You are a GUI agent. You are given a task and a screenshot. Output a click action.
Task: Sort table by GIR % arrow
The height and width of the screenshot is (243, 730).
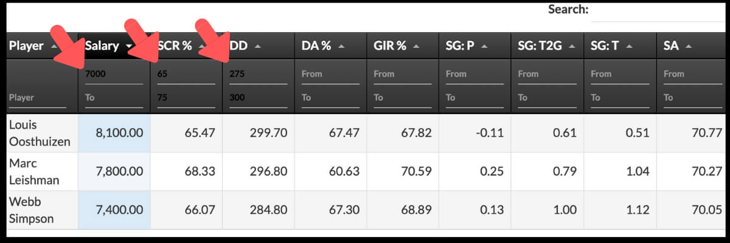tap(418, 46)
